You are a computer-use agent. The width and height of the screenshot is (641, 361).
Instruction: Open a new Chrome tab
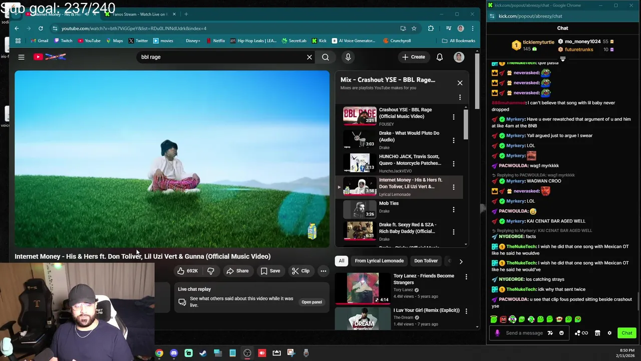coord(186,14)
